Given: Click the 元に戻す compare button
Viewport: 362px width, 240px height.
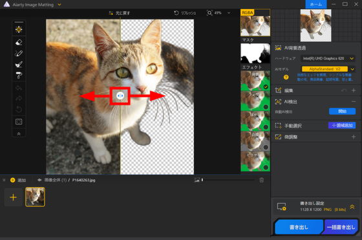Looking at the screenshot, I should (x=120, y=13).
